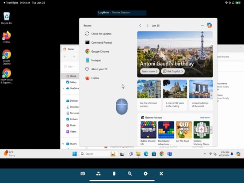The image size is (244, 183).
Task: Open Antoni Gaudí's birthday hero image
Action: [175, 54]
